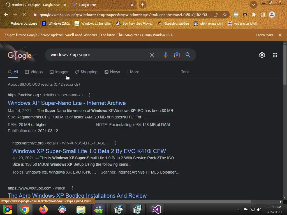
Task: Open Chrome from the taskbar
Action: [x=25, y=209]
